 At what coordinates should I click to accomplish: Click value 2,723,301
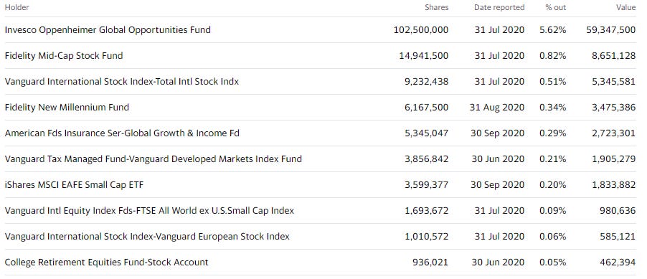613,133
